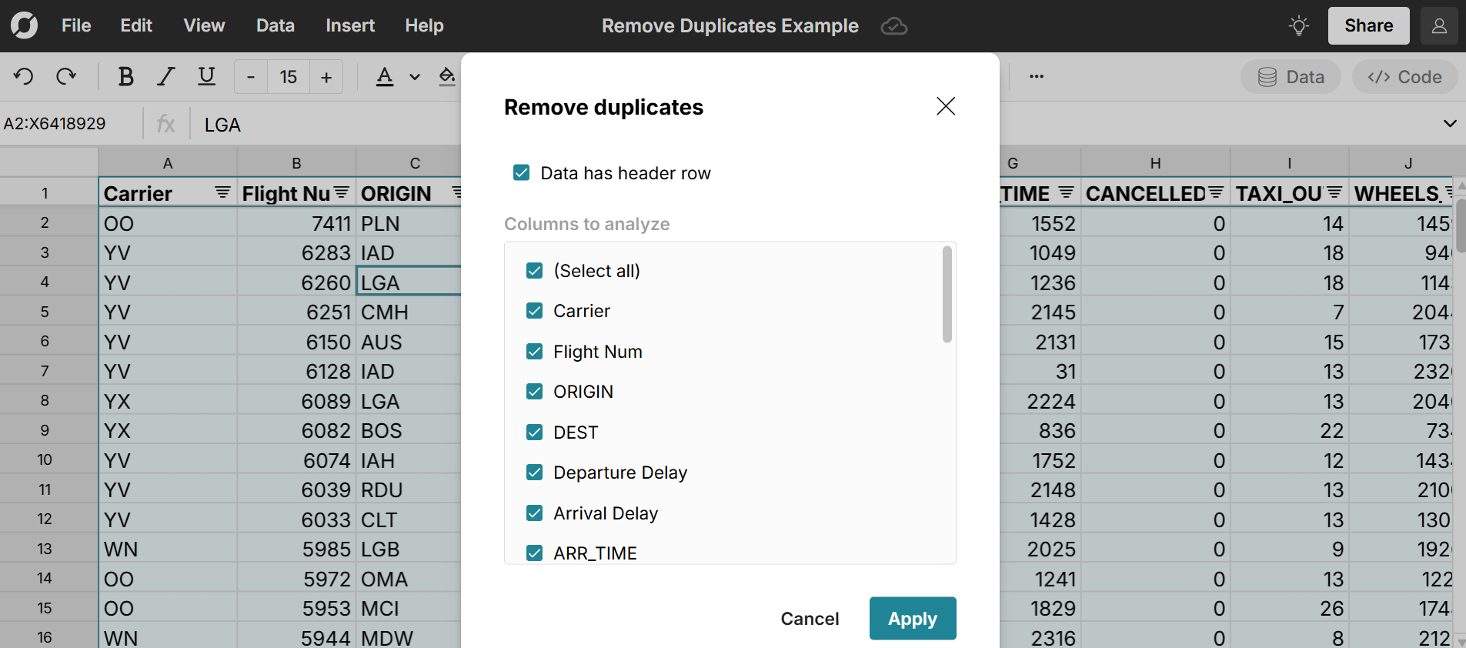Click the light bulb icon
1466x648 pixels.
[x=1299, y=26]
